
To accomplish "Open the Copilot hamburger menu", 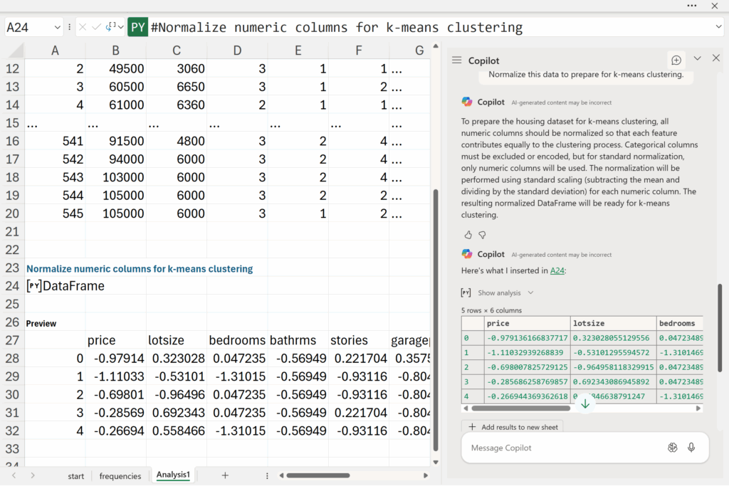I will pyautogui.click(x=457, y=60).
